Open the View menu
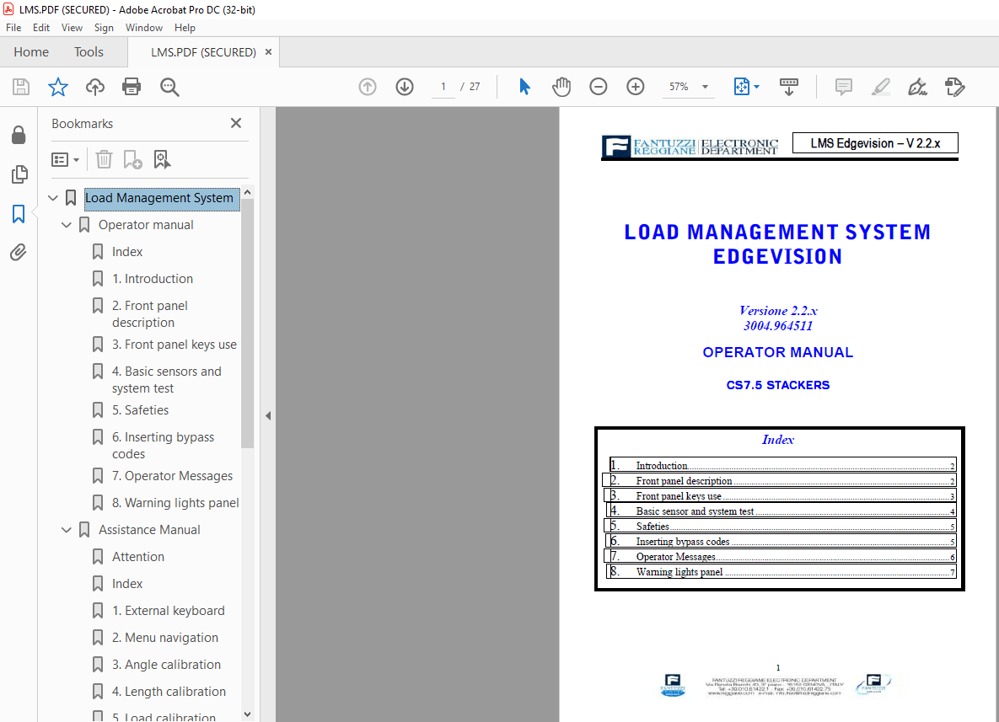Screen dimensions: 999x722 pos(72,27)
